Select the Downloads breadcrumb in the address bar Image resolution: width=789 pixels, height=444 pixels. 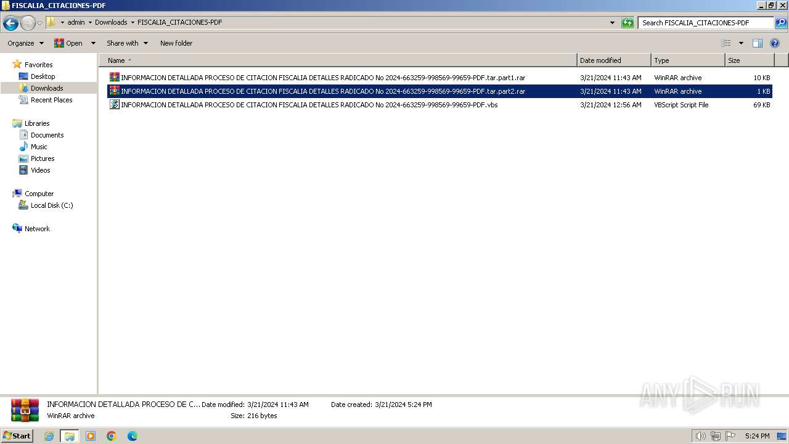[x=111, y=22]
